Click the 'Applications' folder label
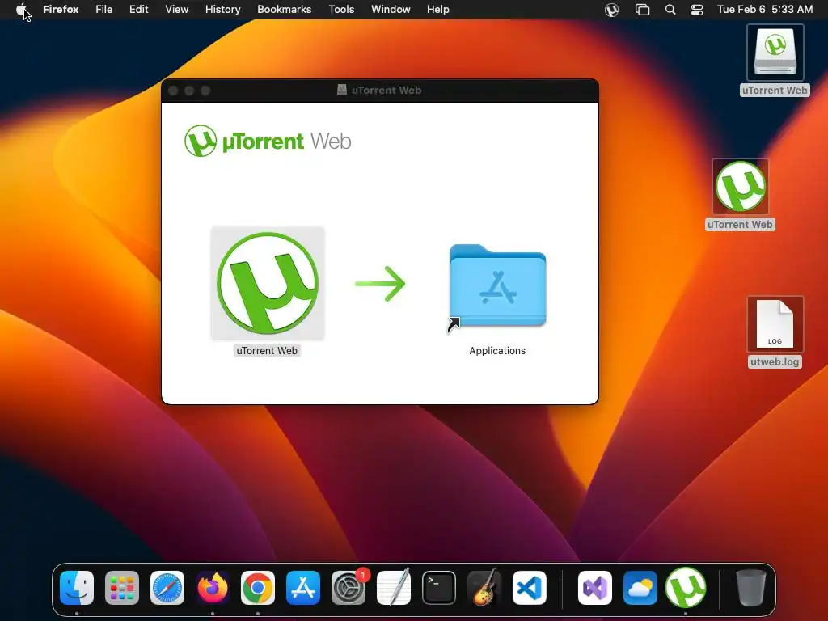The image size is (828, 621). (x=497, y=351)
